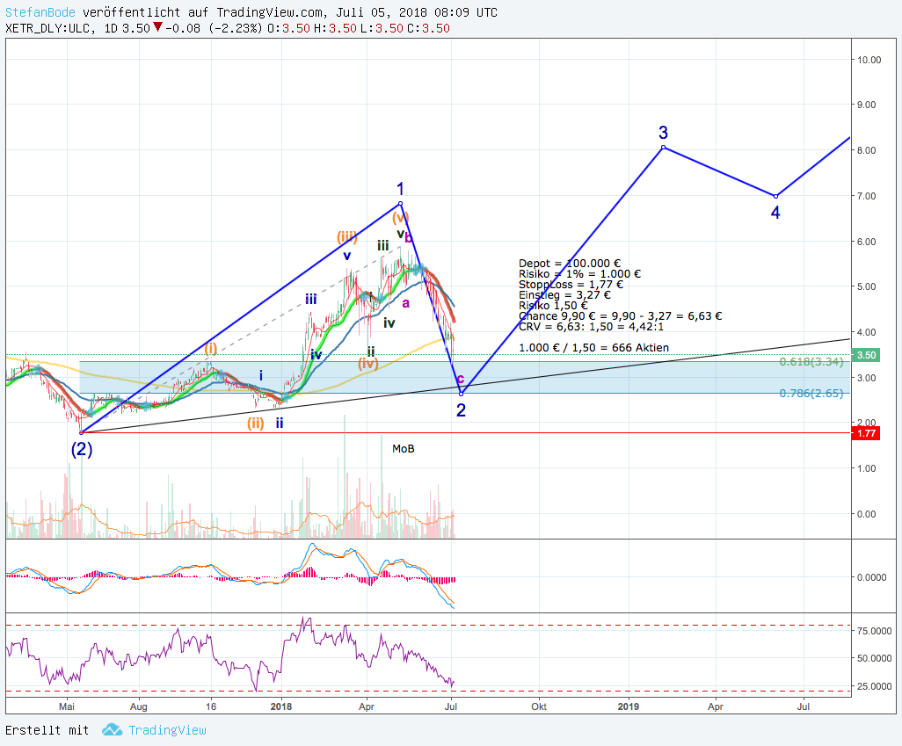Viewport: 902px width, 746px height.
Task: Select the red down-arrow price change indicator
Action: [x=157, y=27]
